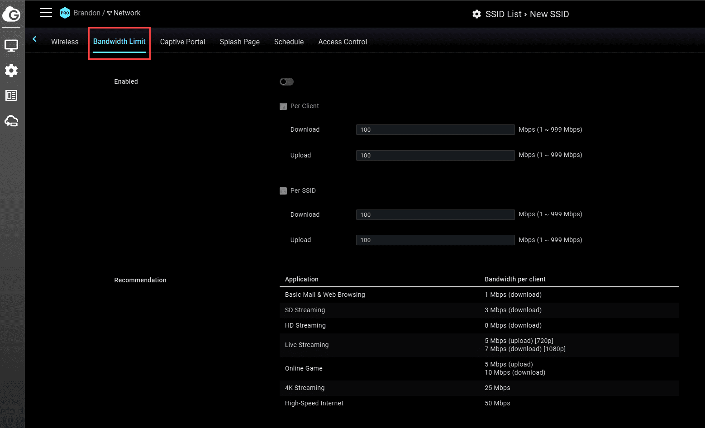Click the 25 Mbps value
Viewport: 705px width, 428px height.
point(497,388)
